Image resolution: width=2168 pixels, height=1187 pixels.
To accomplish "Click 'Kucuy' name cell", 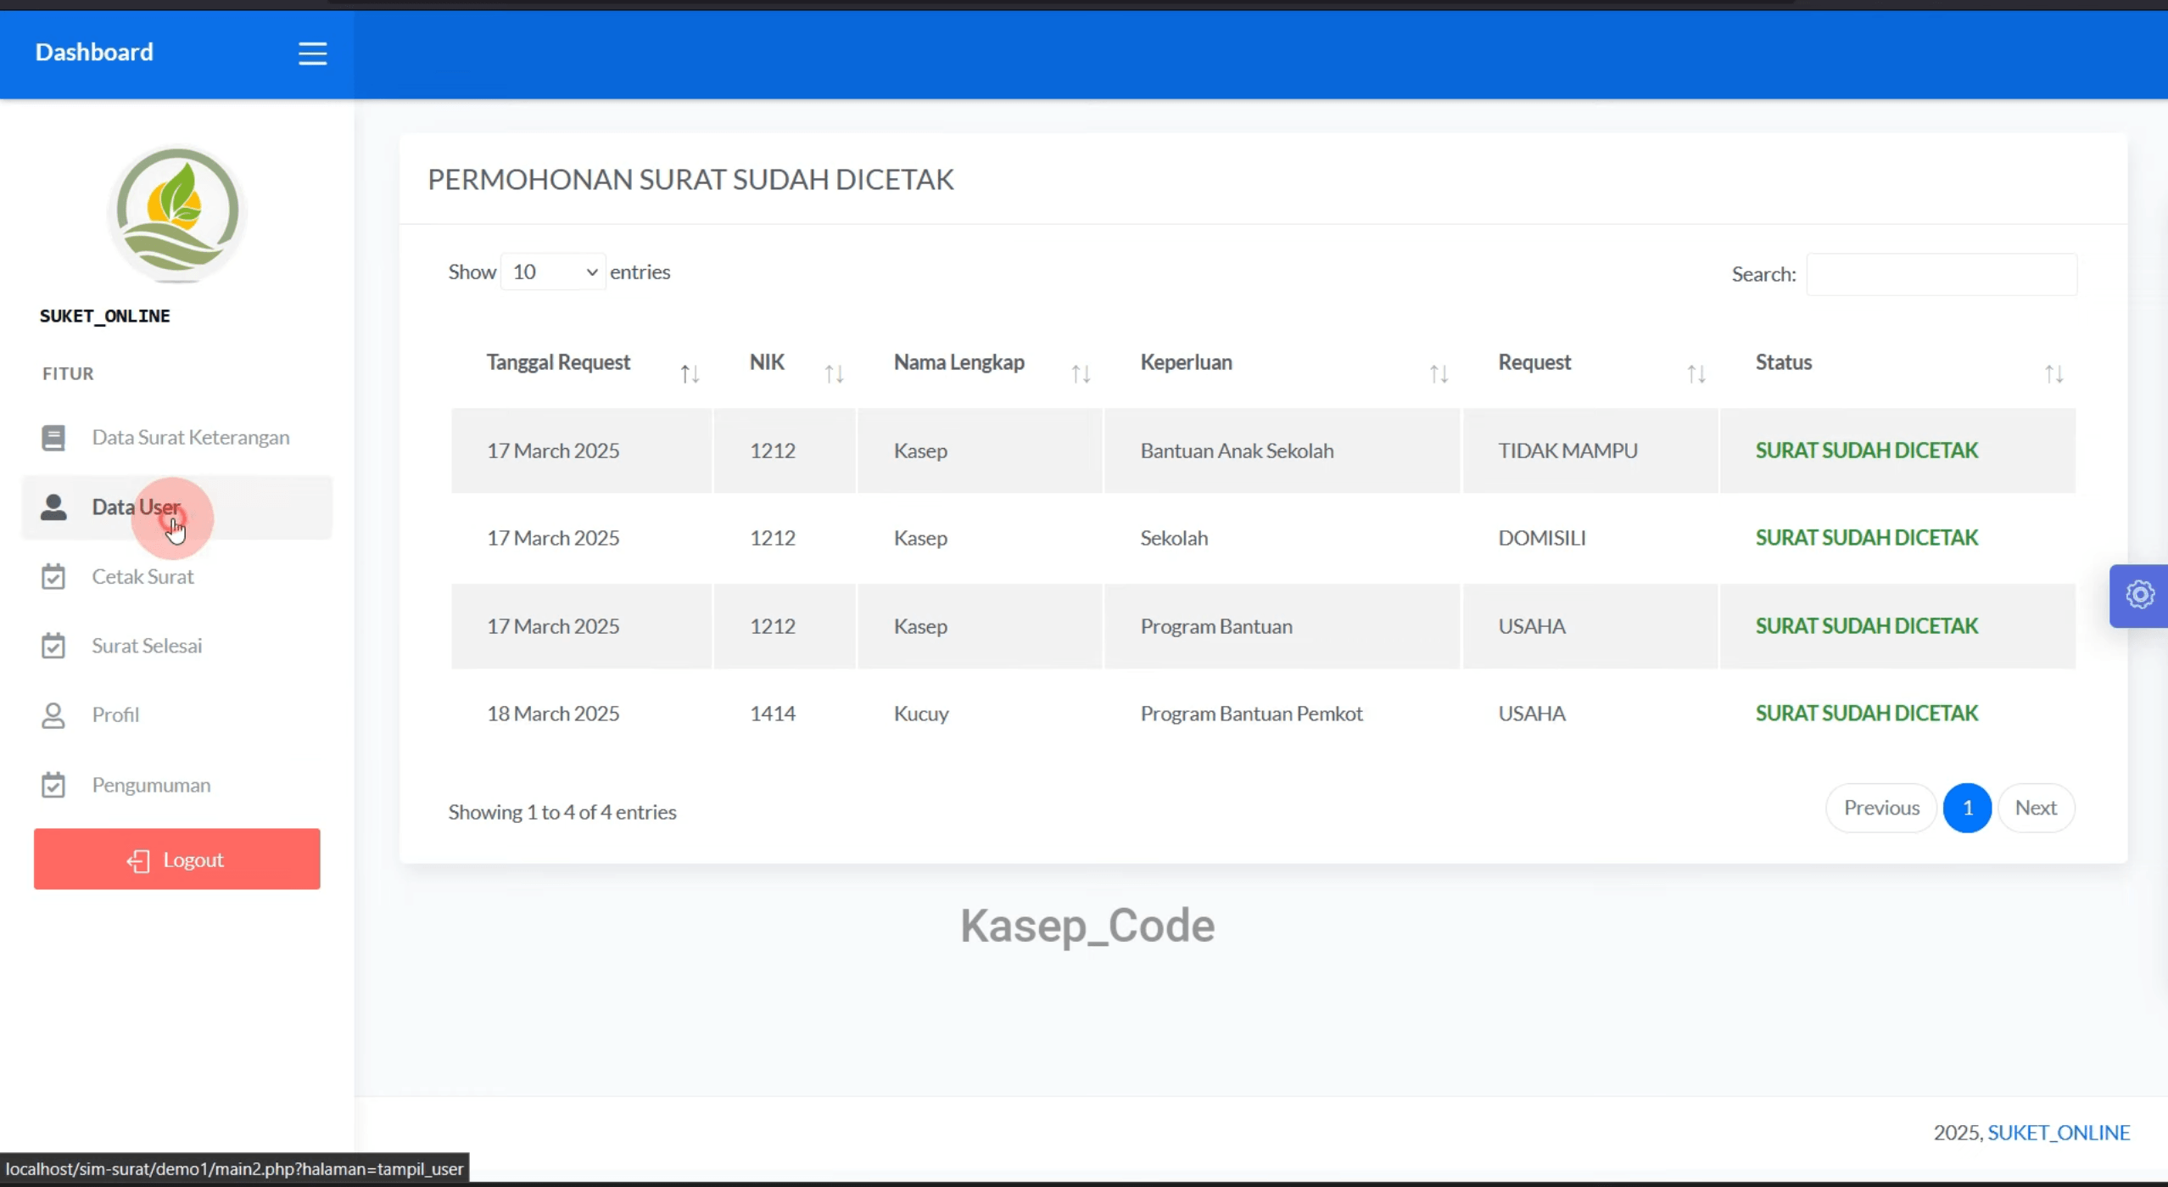I will pos(979,714).
